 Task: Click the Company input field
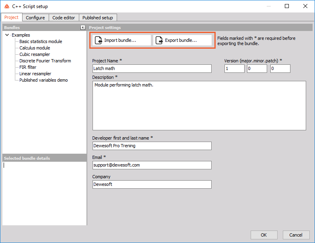152,184
